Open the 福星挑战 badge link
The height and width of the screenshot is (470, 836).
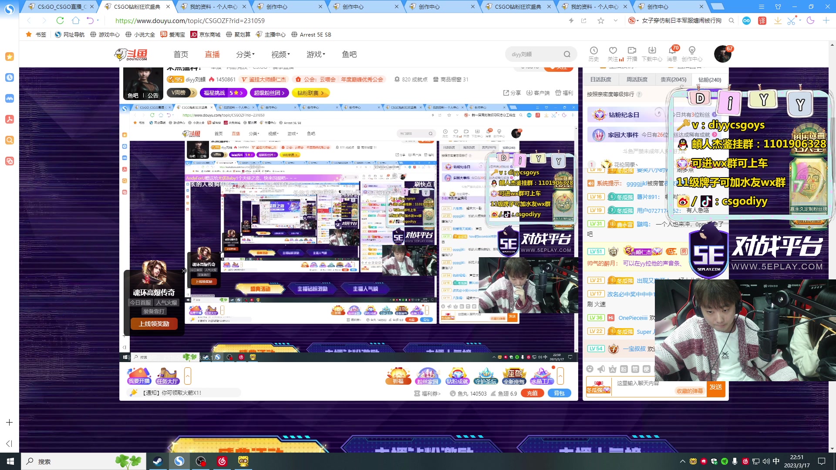click(223, 93)
